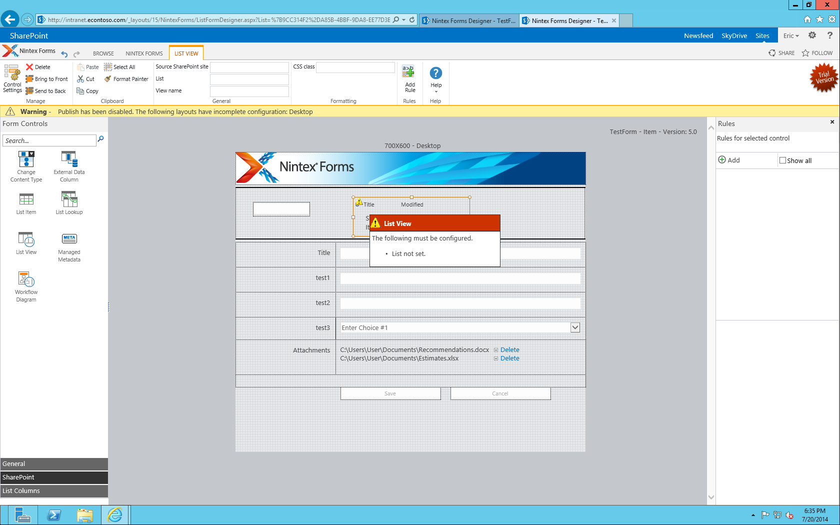Switch to the BROWSE tab
840x525 pixels.
(103, 53)
